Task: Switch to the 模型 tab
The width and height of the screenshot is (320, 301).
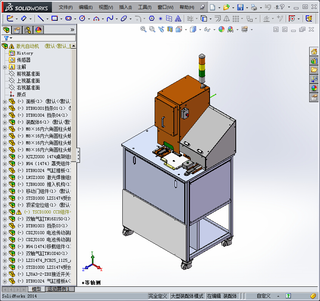Action: (x=36, y=289)
